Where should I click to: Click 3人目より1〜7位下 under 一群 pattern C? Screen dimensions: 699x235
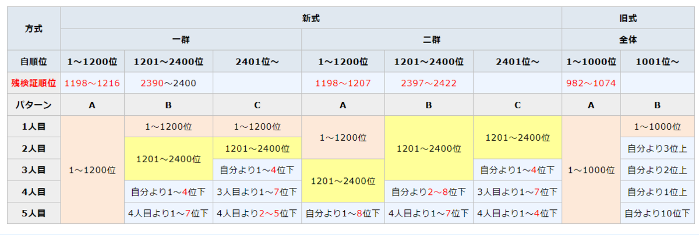257,191
